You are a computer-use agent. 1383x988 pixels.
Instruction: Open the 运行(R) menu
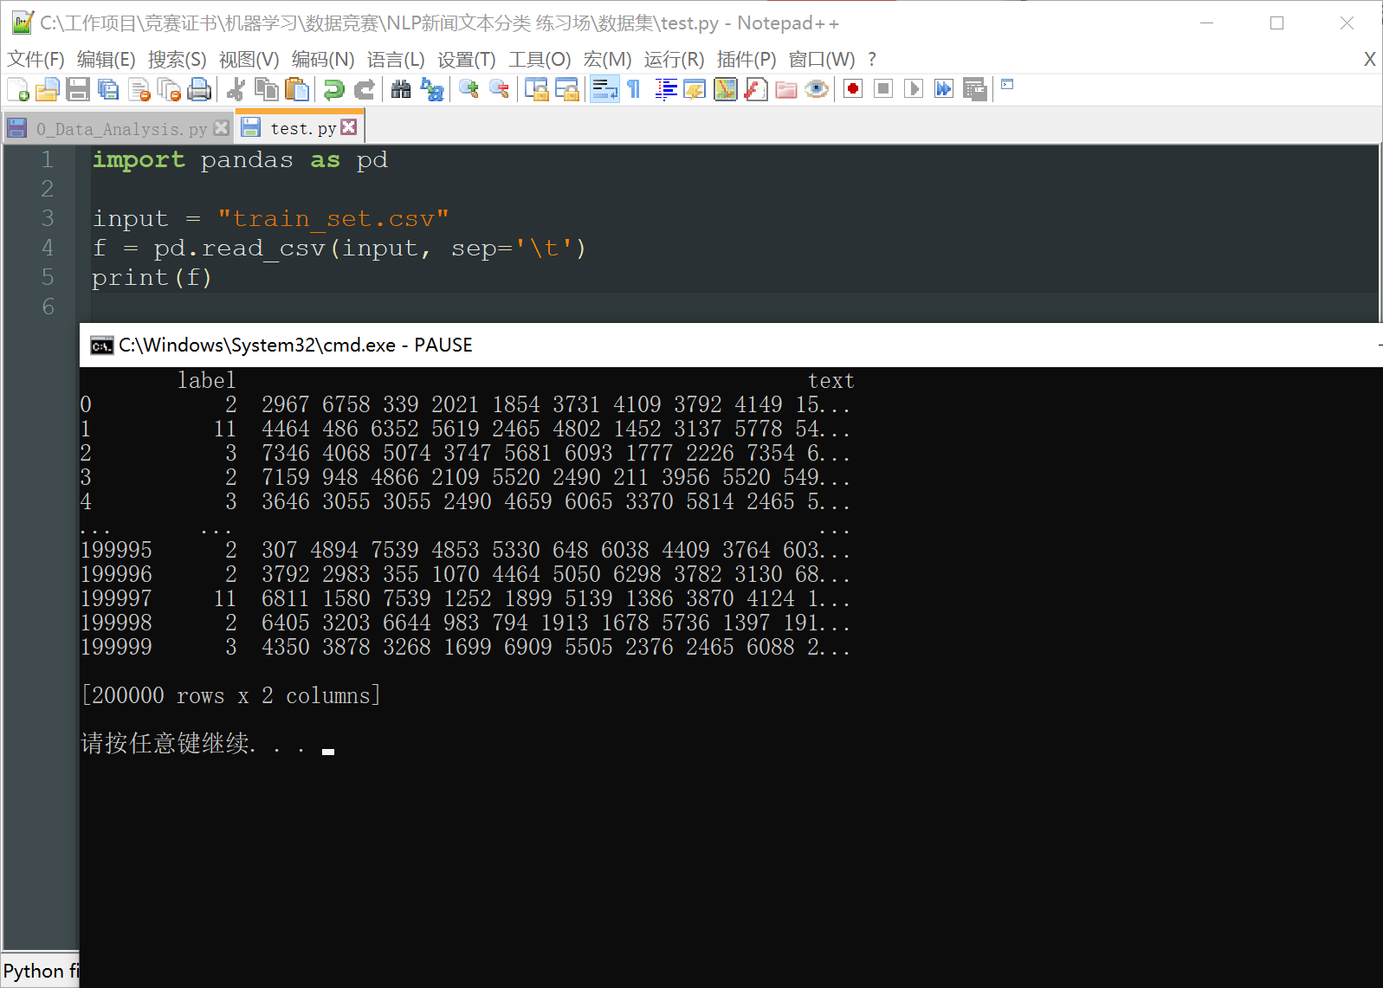click(x=675, y=59)
